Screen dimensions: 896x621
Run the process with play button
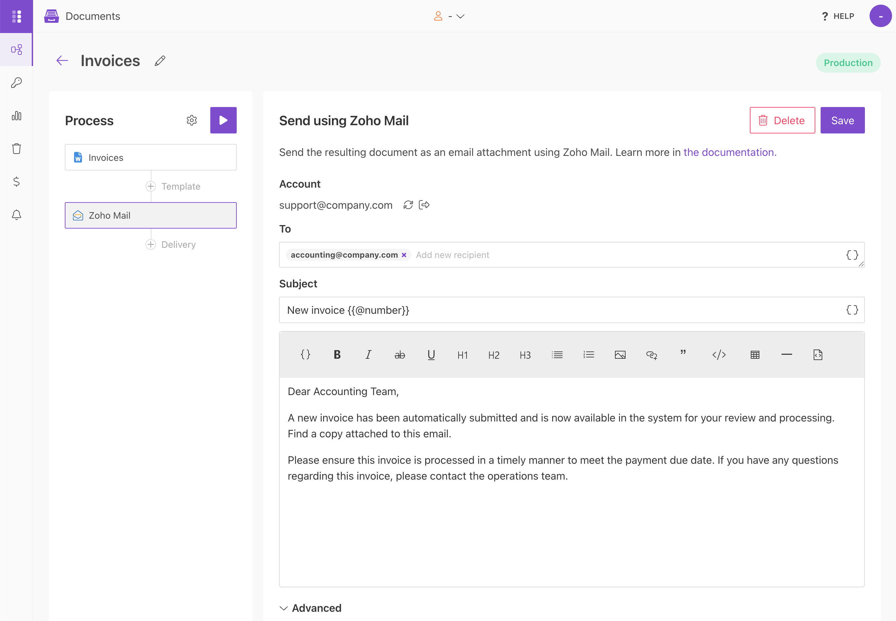coord(223,120)
